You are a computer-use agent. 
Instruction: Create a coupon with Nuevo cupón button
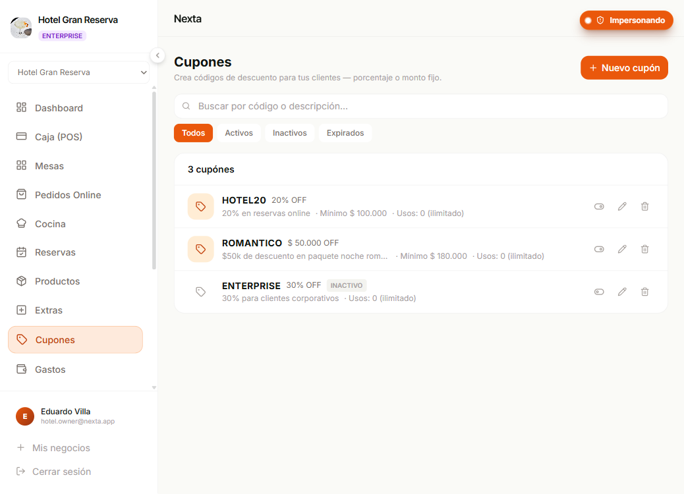tap(624, 68)
